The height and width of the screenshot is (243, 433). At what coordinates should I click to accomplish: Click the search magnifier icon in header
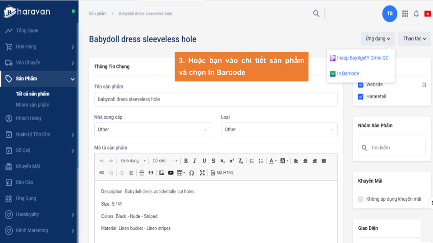tap(316, 13)
